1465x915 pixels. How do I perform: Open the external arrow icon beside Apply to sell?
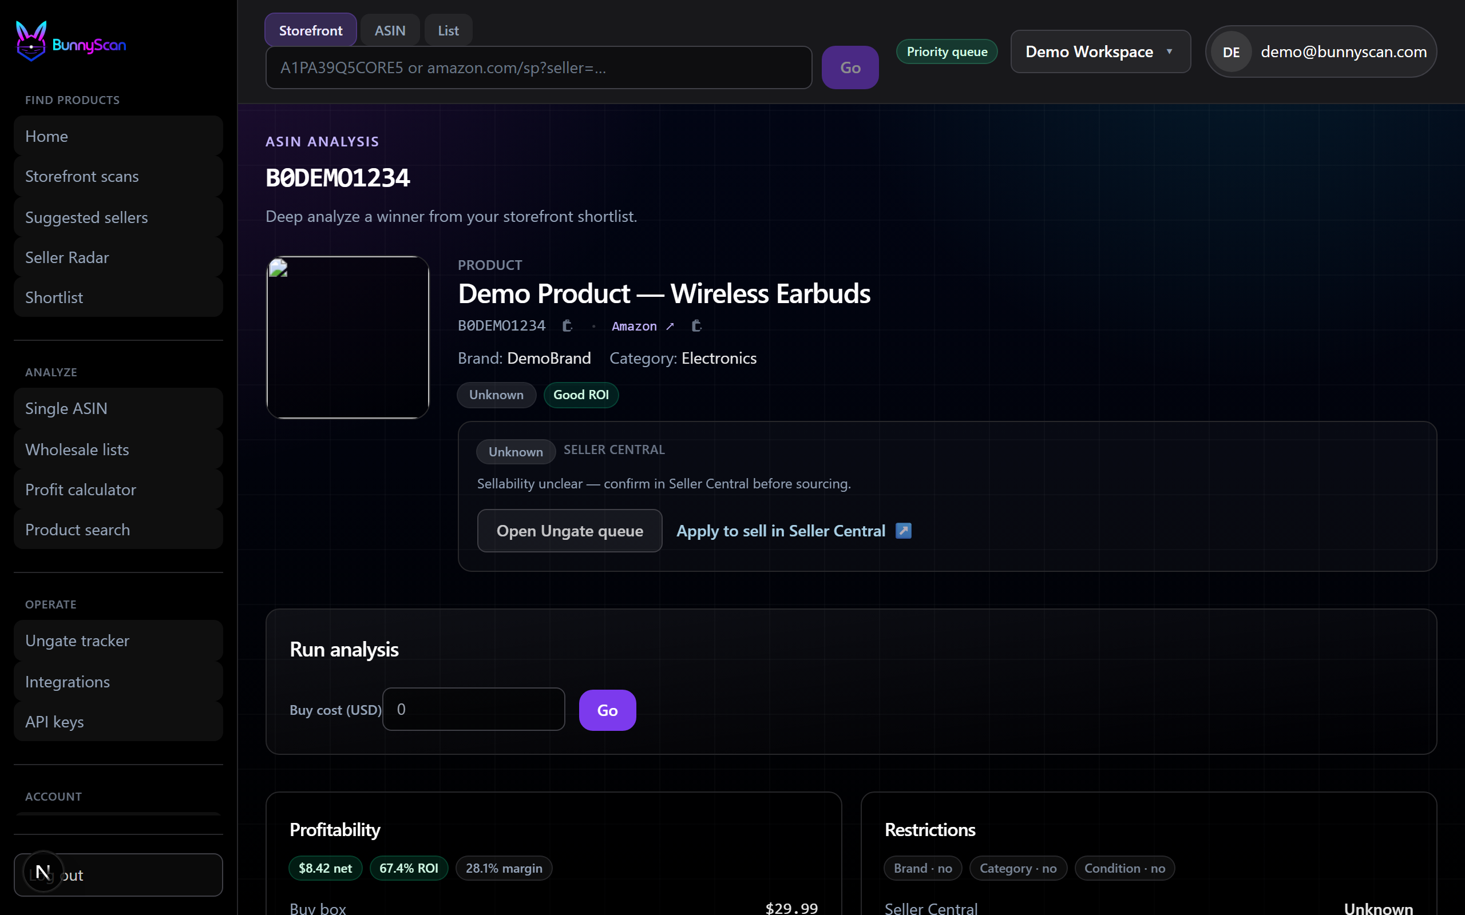point(903,531)
